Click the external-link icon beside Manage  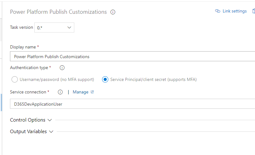click(x=92, y=92)
